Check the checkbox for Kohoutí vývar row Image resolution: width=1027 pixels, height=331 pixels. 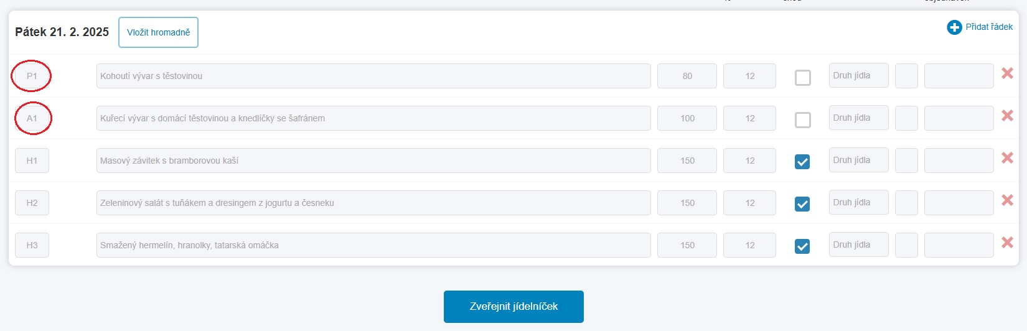point(803,78)
